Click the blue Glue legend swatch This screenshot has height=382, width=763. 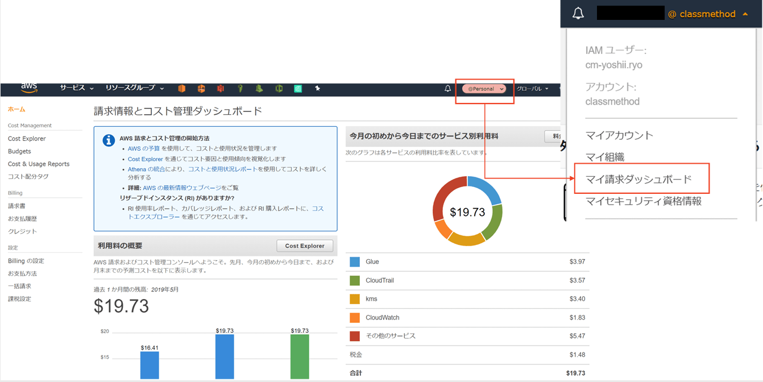click(x=355, y=262)
